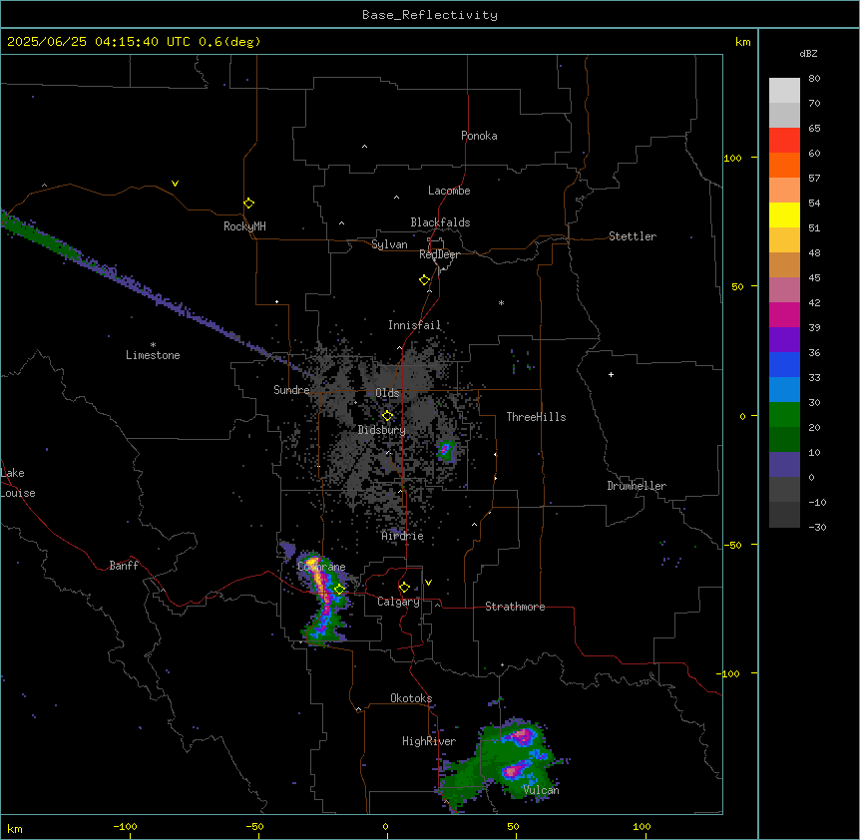The width and height of the screenshot is (860, 840).
Task: Click the Sylvan label on map
Action: pos(389,244)
